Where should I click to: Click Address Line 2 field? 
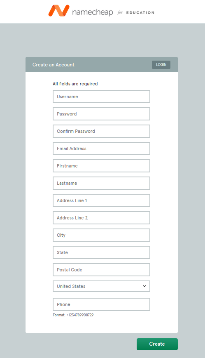[101, 218]
